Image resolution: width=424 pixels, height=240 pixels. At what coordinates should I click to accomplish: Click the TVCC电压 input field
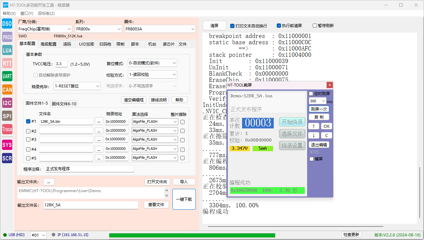(61, 64)
